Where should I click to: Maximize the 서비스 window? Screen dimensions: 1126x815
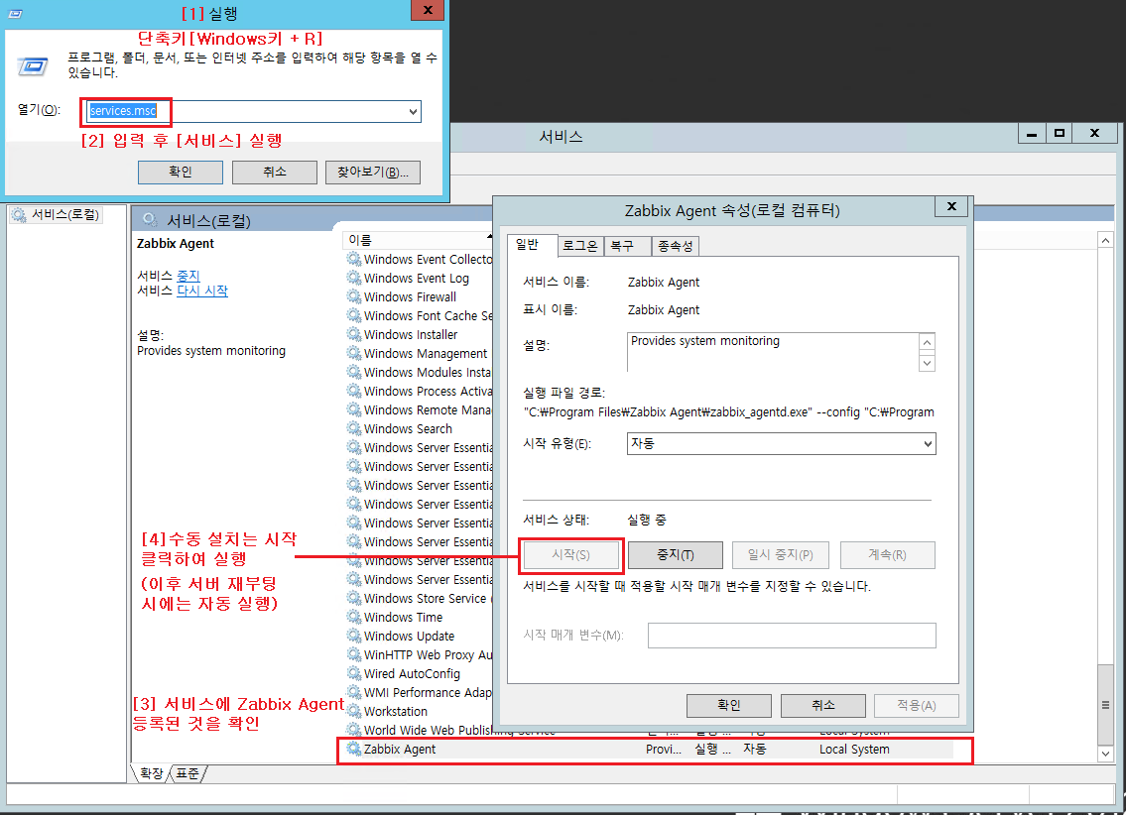pyautogui.click(x=1059, y=133)
